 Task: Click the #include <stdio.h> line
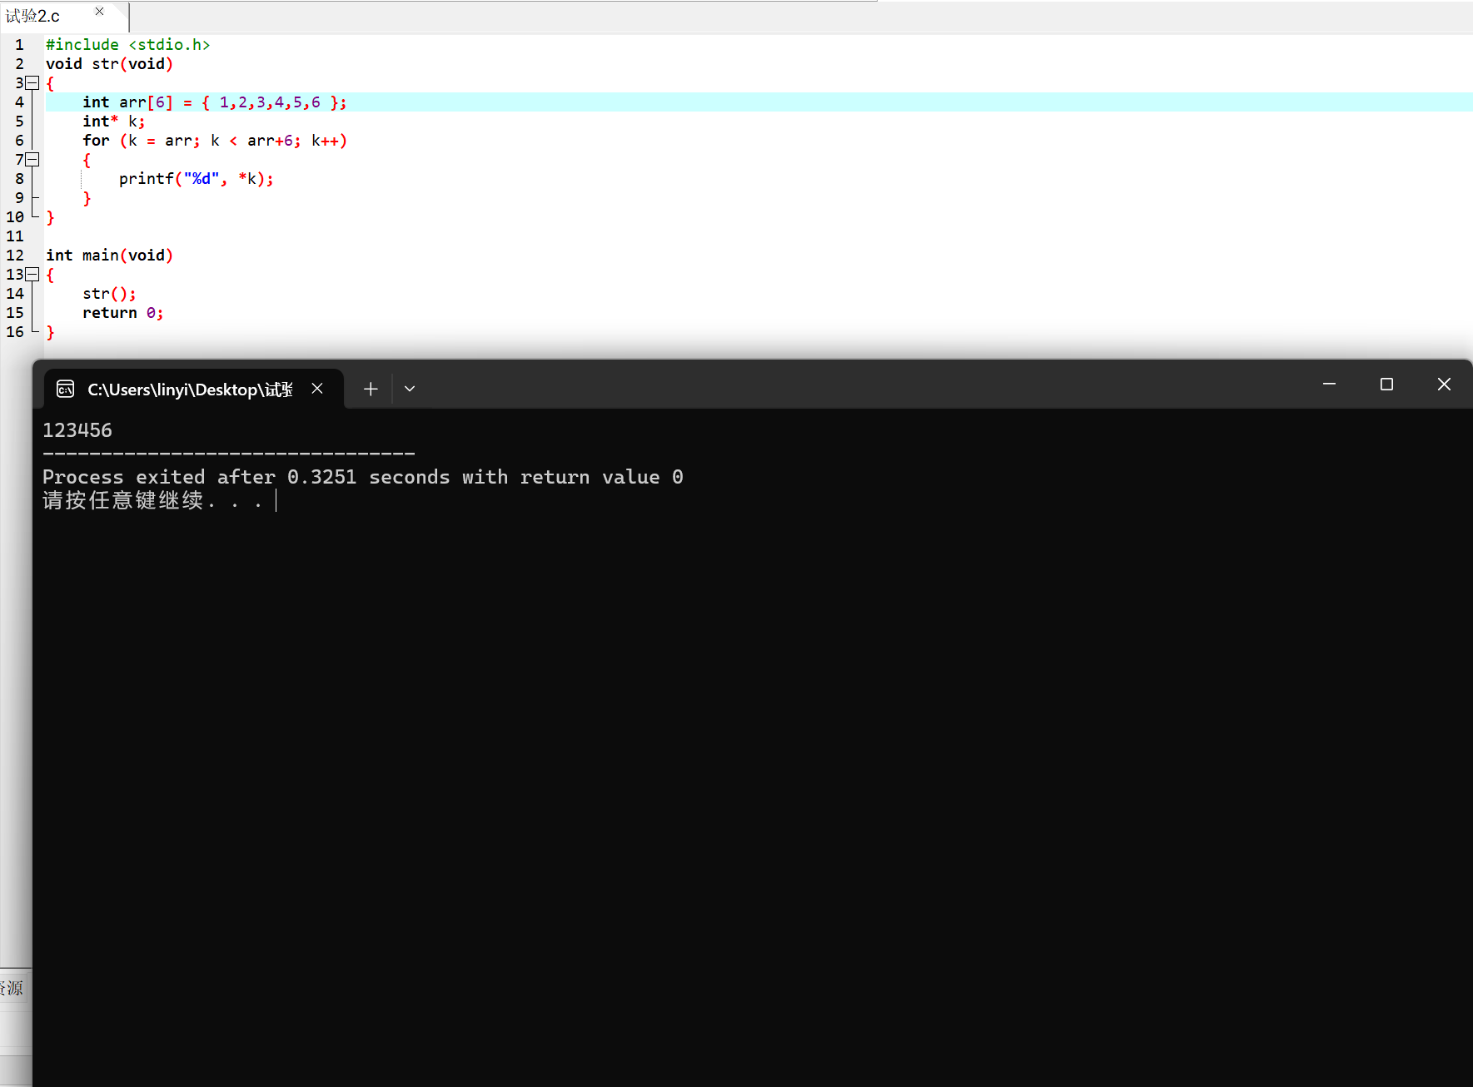[x=127, y=45]
